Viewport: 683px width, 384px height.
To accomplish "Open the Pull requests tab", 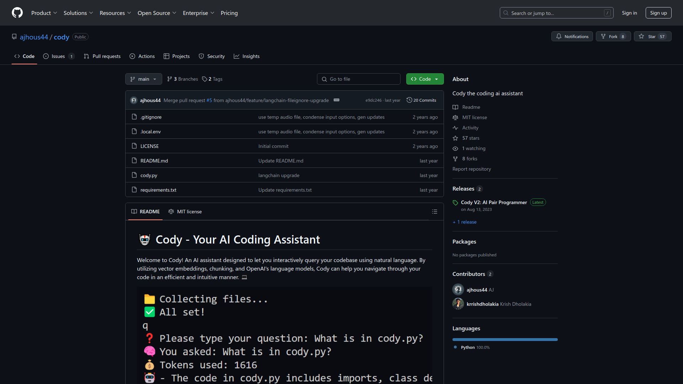I will [x=102, y=56].
